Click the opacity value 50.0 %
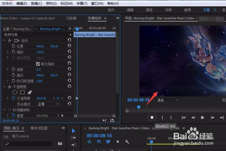 (41, 98)
